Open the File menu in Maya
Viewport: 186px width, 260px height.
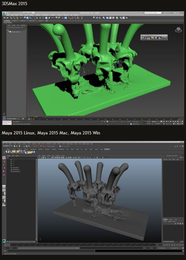tap(3, 144)
